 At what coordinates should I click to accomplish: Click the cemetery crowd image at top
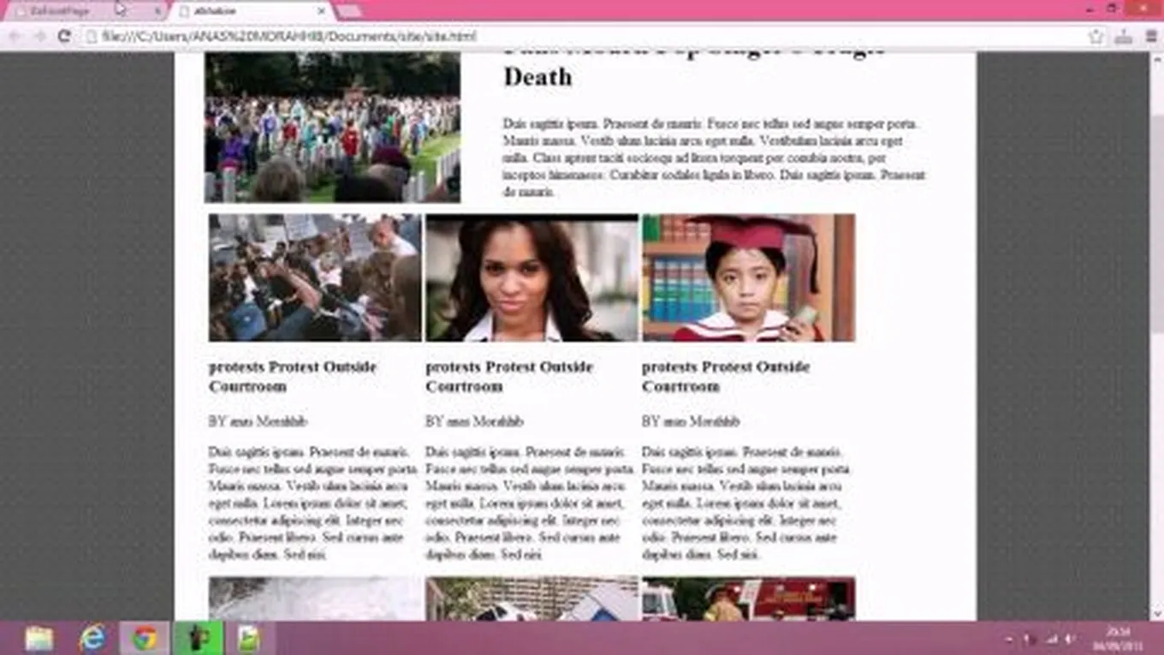332,127
